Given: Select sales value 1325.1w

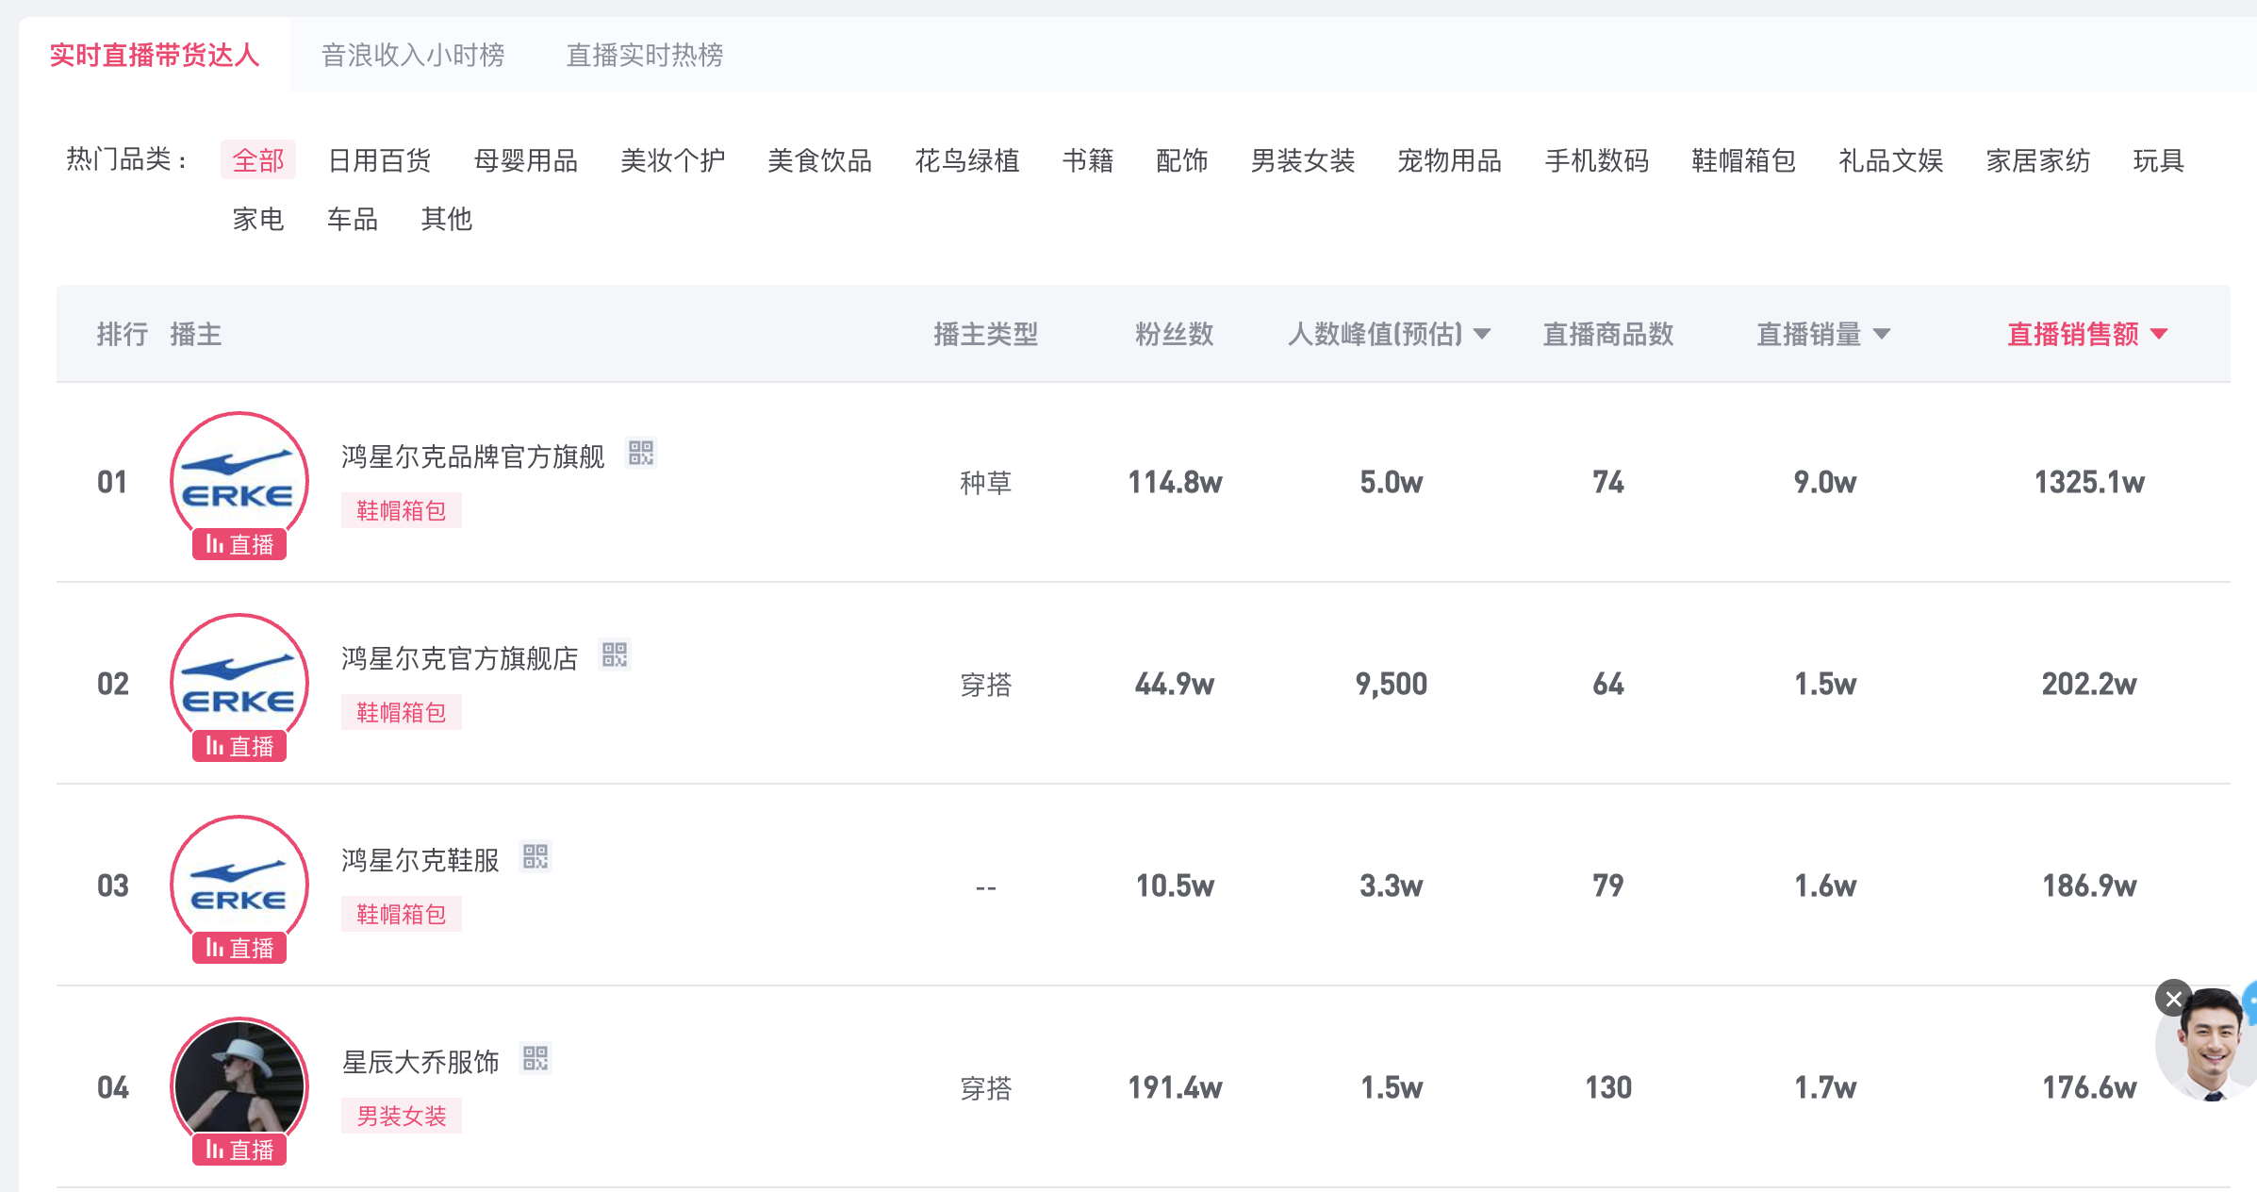Looking at the screenshot, I should (x=2089, y=483).
